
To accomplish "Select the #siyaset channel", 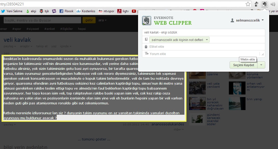I will point(33,29).
